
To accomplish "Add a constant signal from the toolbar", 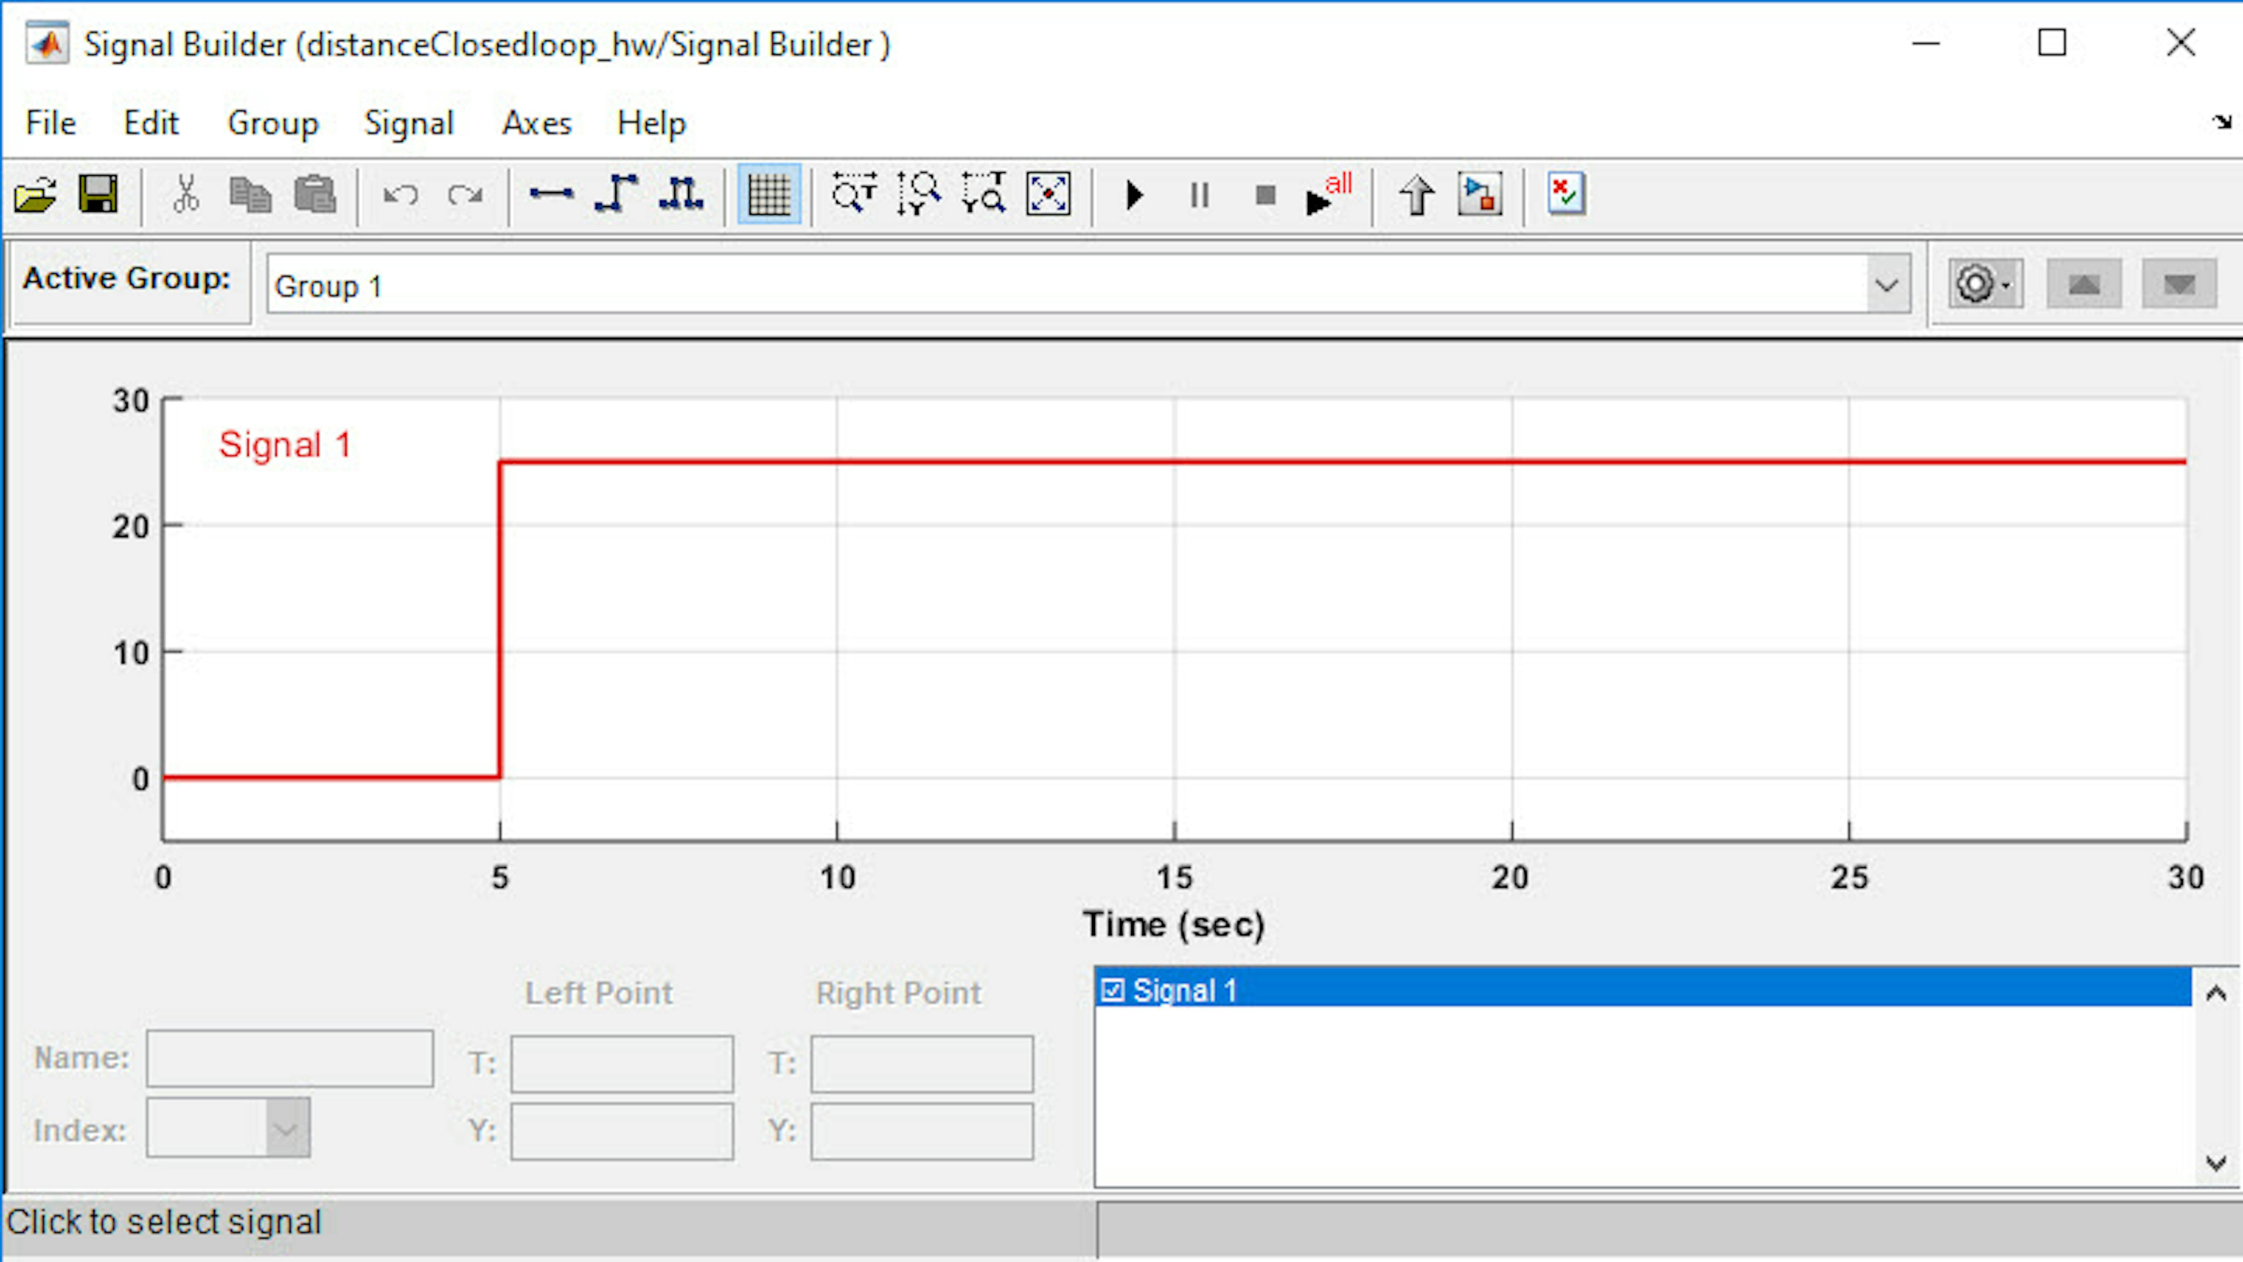I will [551, 194].
